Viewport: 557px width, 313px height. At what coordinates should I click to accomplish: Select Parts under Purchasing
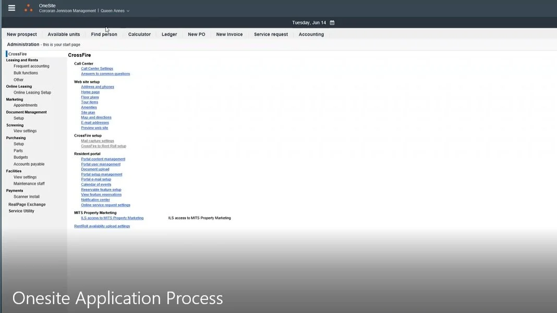18,151
